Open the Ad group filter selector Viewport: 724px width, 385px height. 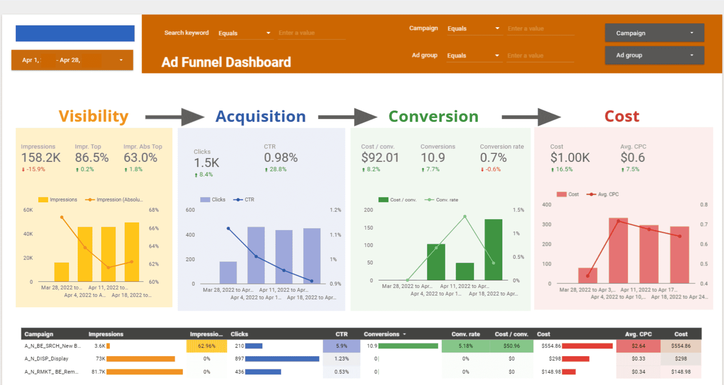point(654,55)
